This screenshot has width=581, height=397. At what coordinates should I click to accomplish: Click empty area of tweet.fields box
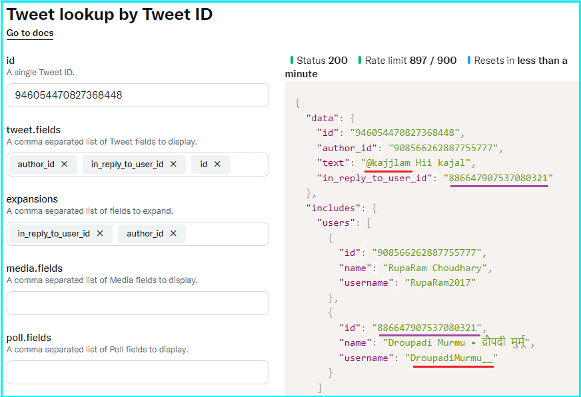[x=249, y=165]
